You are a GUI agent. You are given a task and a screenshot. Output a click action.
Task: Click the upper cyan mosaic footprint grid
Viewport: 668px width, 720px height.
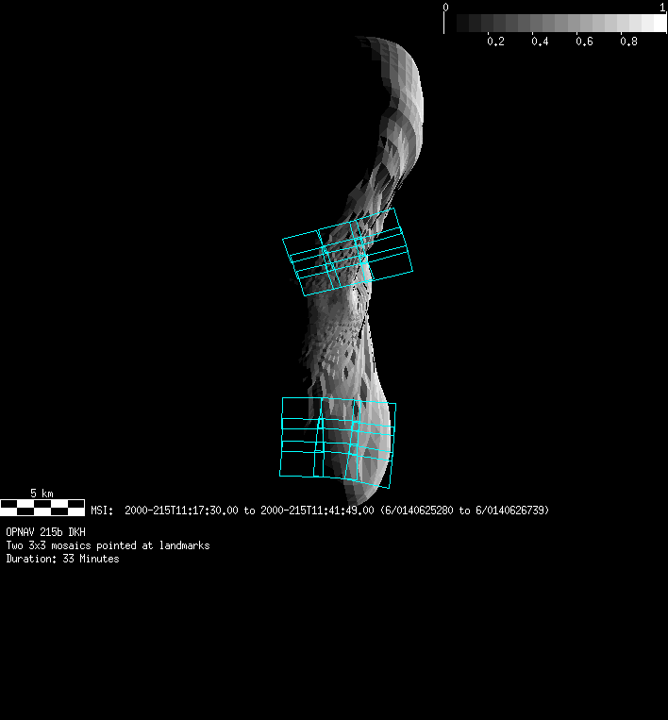tap(348, 252)
